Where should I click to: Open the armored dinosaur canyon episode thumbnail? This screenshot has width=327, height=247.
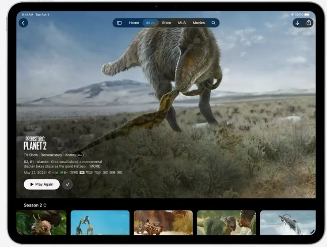pos(163,223)
